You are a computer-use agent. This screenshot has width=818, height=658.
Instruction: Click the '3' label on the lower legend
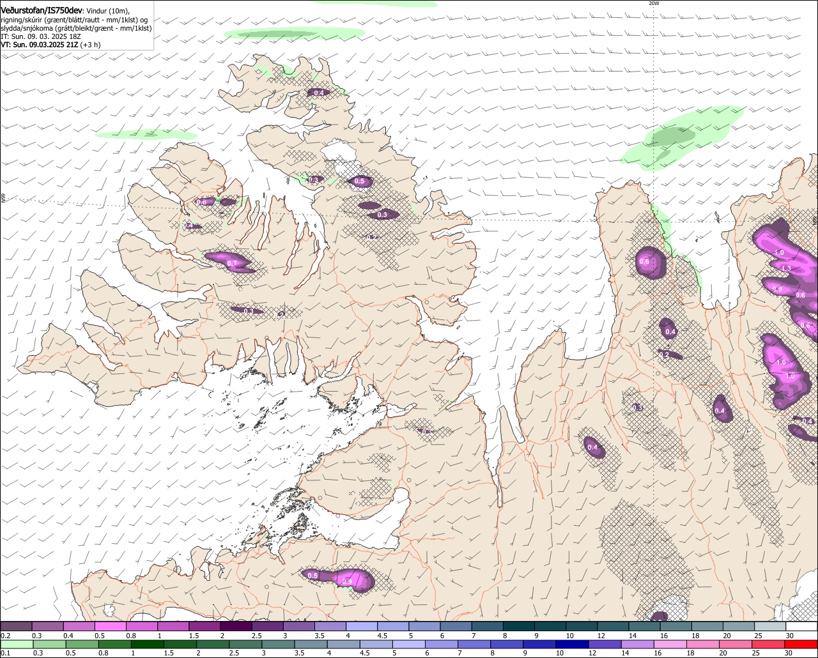(264, 653)
